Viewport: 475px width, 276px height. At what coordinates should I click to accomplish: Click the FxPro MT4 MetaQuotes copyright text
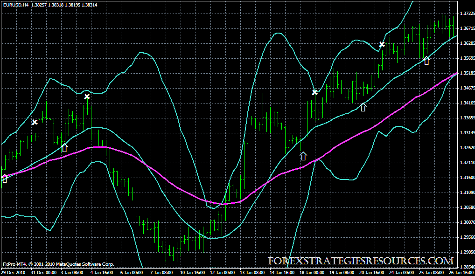(59, 264)
